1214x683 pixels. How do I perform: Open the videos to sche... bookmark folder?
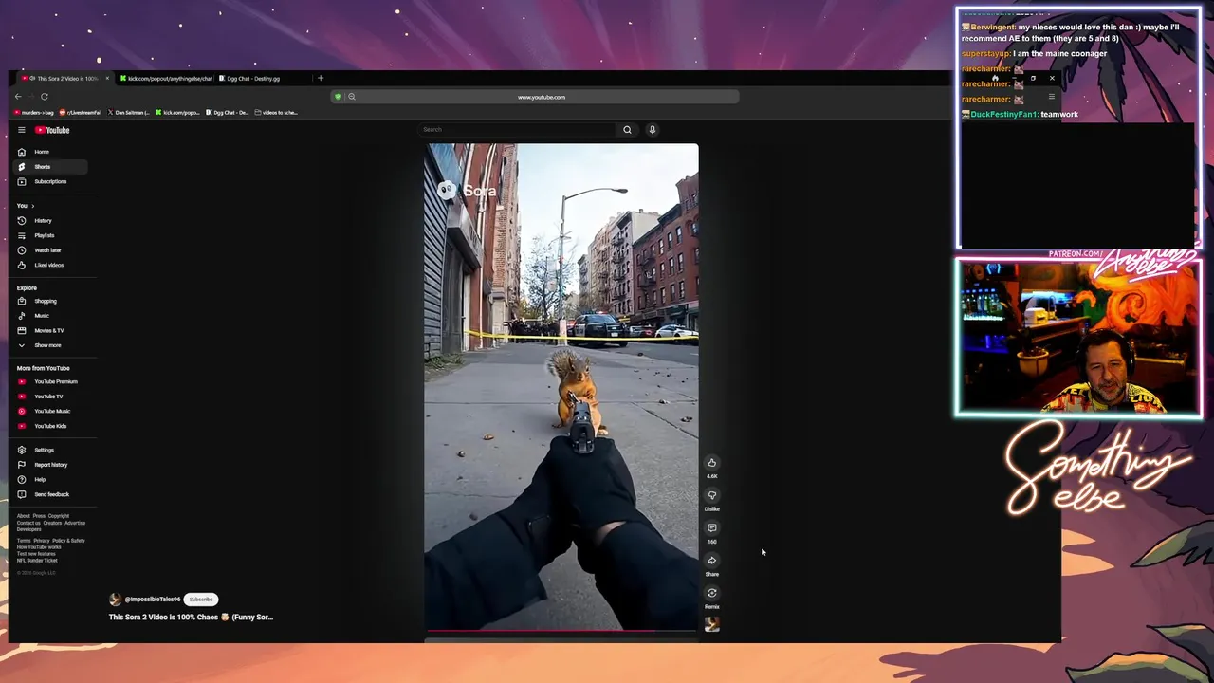tap(276, 113)
